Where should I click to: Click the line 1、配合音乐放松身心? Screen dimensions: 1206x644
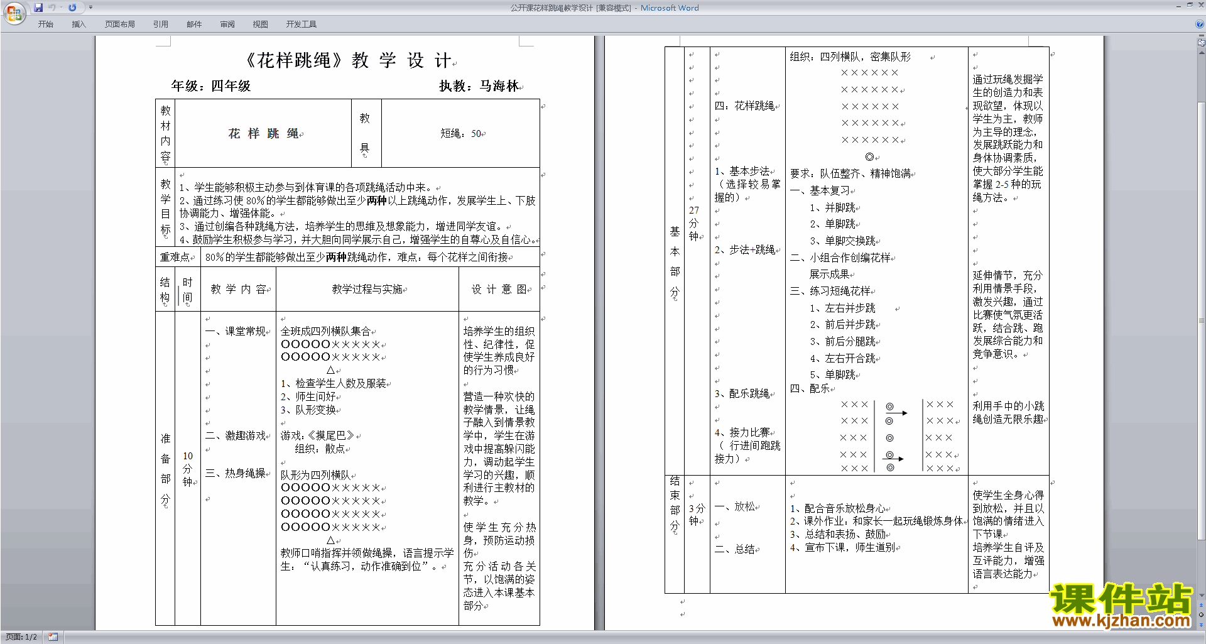pyautogui.click(x=837, y=508)
